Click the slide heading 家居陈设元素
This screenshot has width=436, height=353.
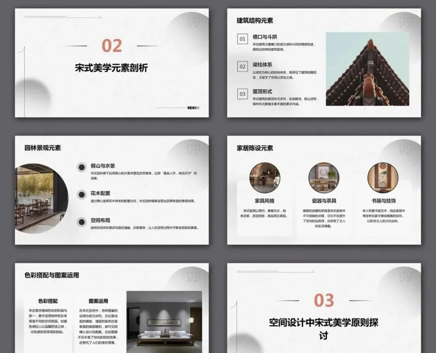[255, 148]
